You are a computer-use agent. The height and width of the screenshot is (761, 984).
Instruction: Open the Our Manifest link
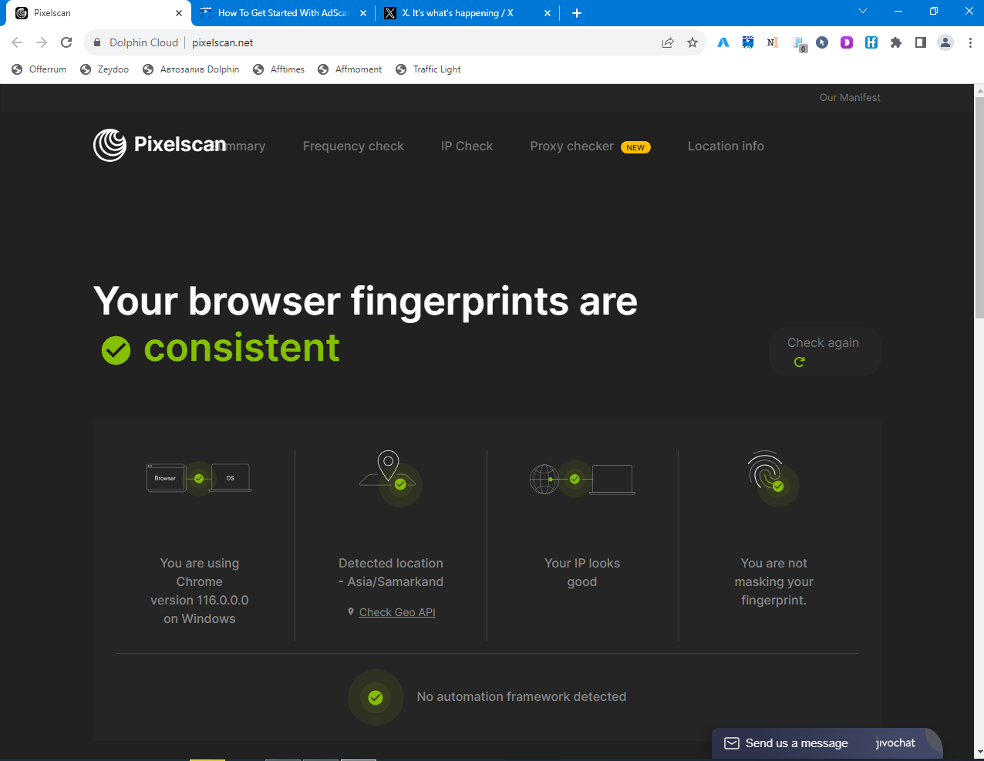(850, 98)
